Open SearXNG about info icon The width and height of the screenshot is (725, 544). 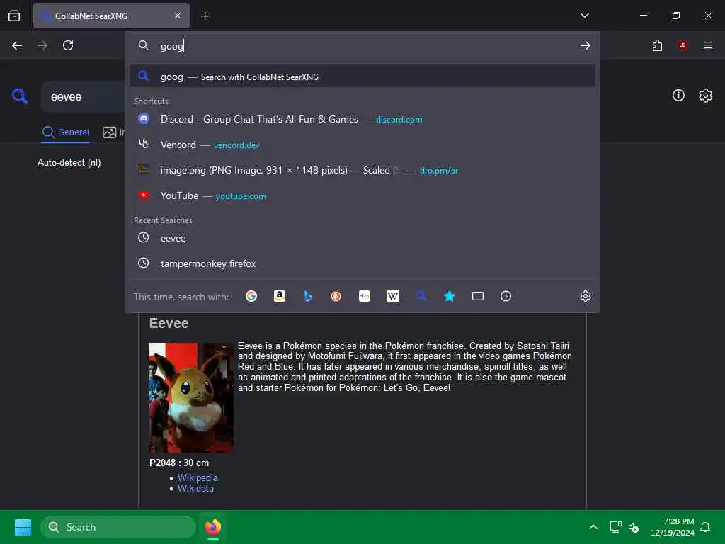tap(678, 96)
